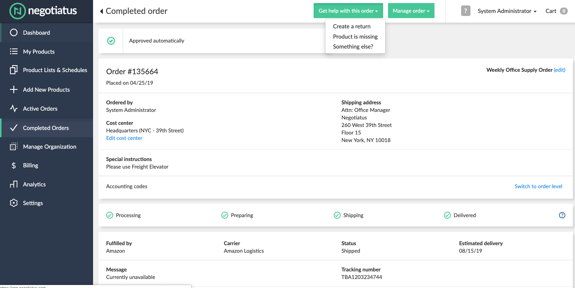Click the blue order status help icon

pos(562,215)
